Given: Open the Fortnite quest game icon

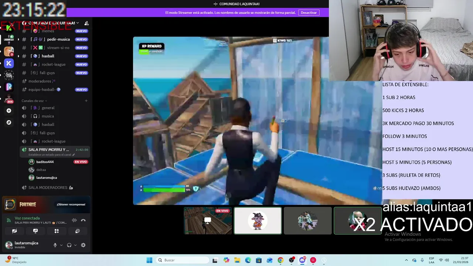Looking at the screenshot, I should tap(10, 204).
